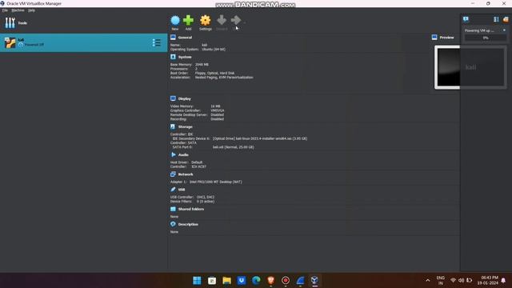Click the Network section header
Screen dimensions: 512x288
pos(186,174)
